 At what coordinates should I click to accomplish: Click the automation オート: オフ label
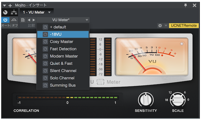coord(10,25)
